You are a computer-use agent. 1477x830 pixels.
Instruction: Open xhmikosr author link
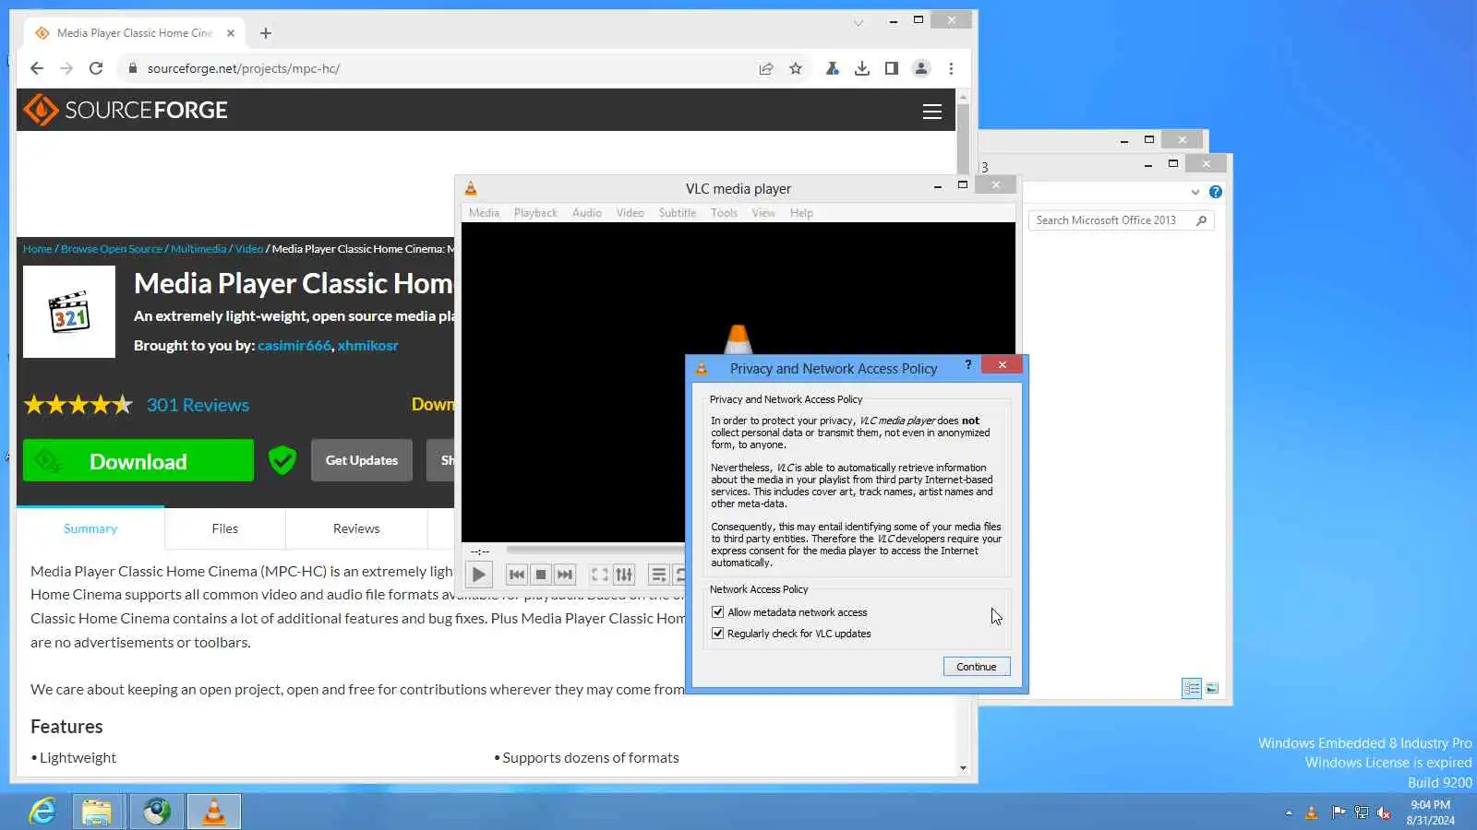click(x=368, y=346)
